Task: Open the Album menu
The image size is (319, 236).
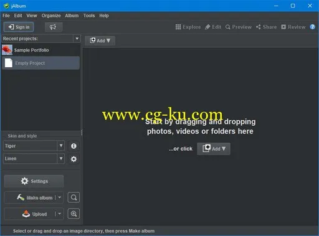Action: pos(72,16)
